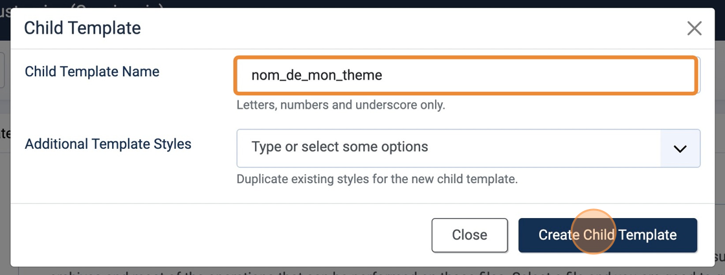Image resolution: width=725 pixels, height=275 pixels.
Task: Click the word 'Create' on the primary button
Action: pos(559,235)
